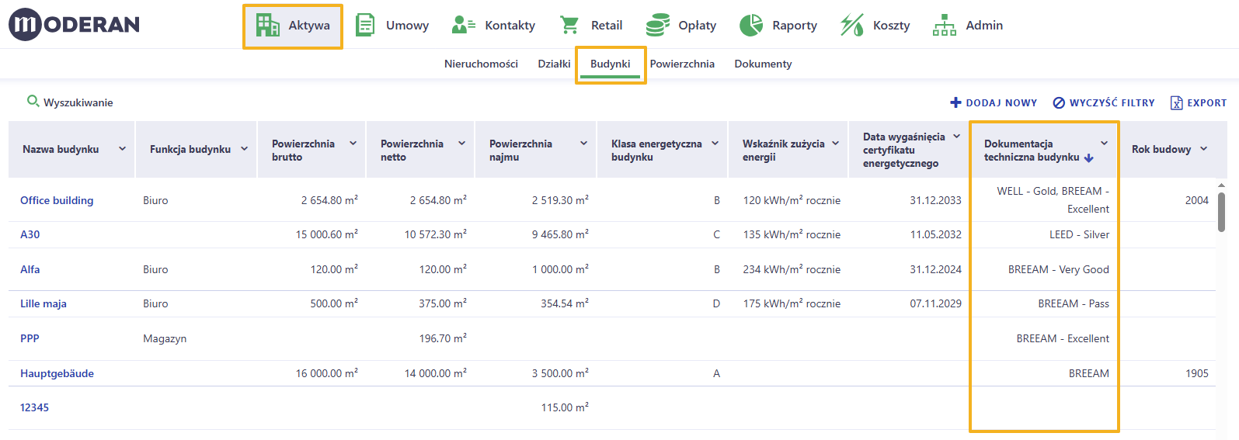Go to the Raporty menu
Viewport: 1239px width, 440px height.
pos(778,25)
